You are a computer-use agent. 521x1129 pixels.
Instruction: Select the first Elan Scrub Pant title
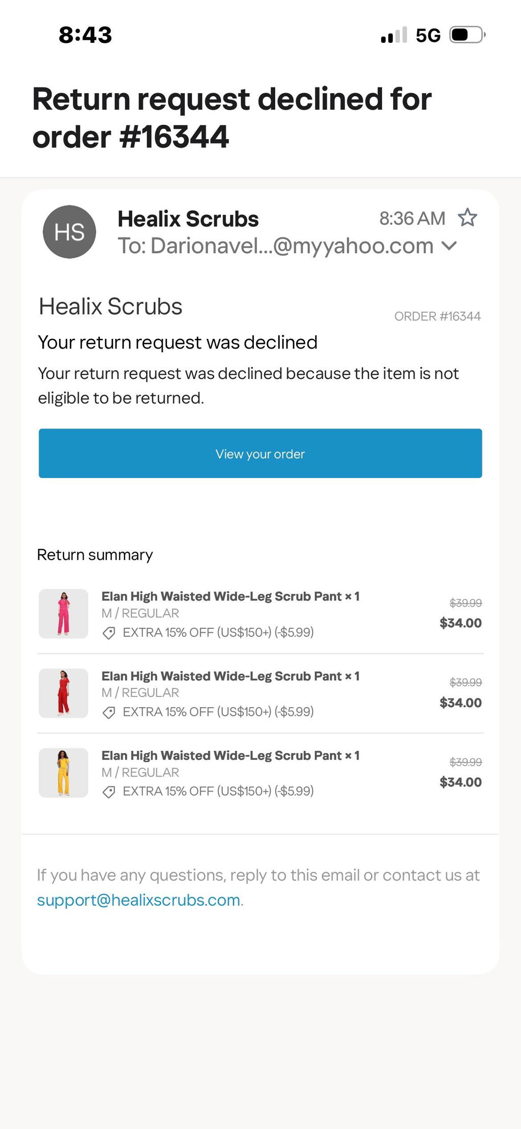click(230, 596)
